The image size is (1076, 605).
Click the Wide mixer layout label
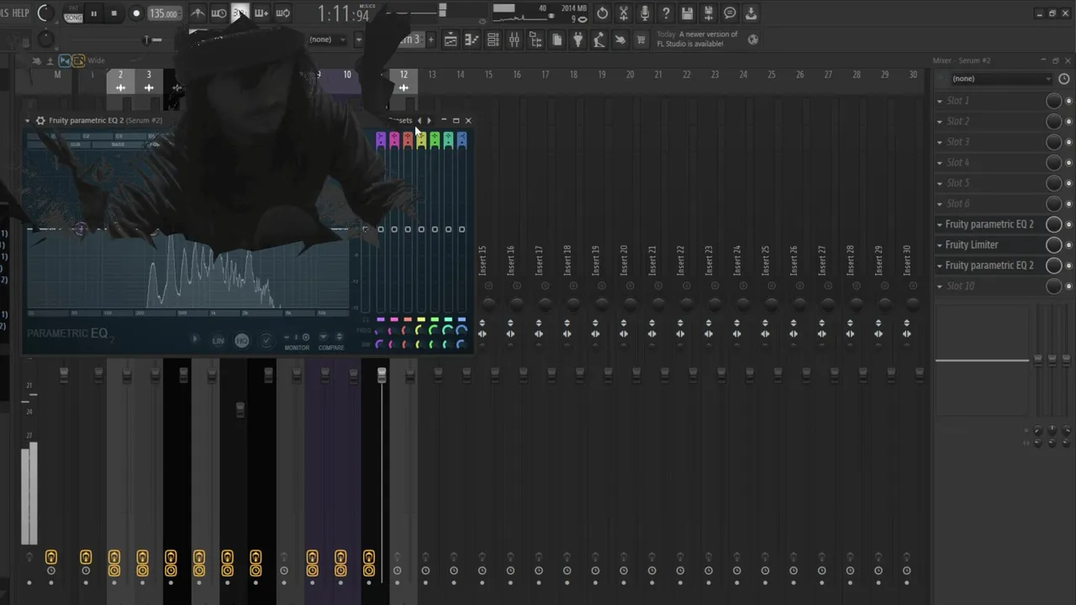pos(97,60)
